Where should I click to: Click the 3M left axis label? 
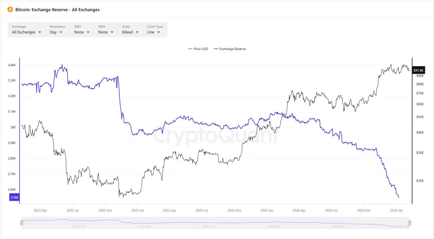click(13, 127)
